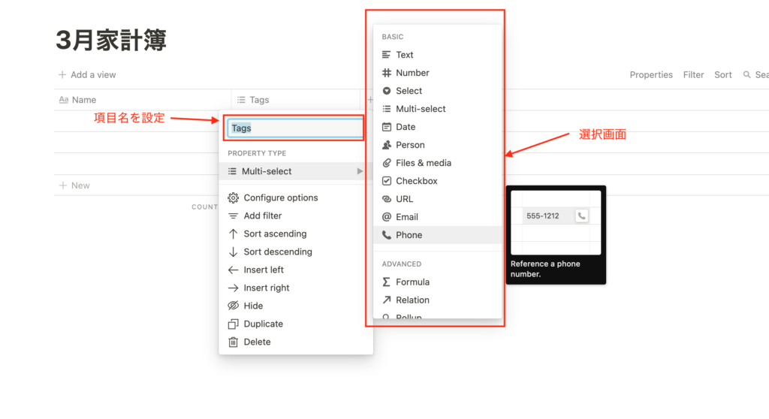Click the Number hash icon
The width and height of the screenshot is (769, 419).
click(387, 73)
